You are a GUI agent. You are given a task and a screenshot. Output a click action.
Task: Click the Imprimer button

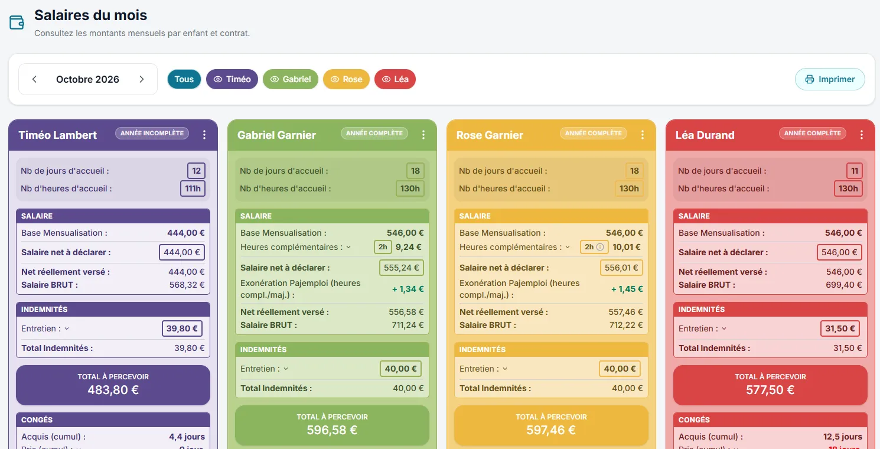pos(830,79)
